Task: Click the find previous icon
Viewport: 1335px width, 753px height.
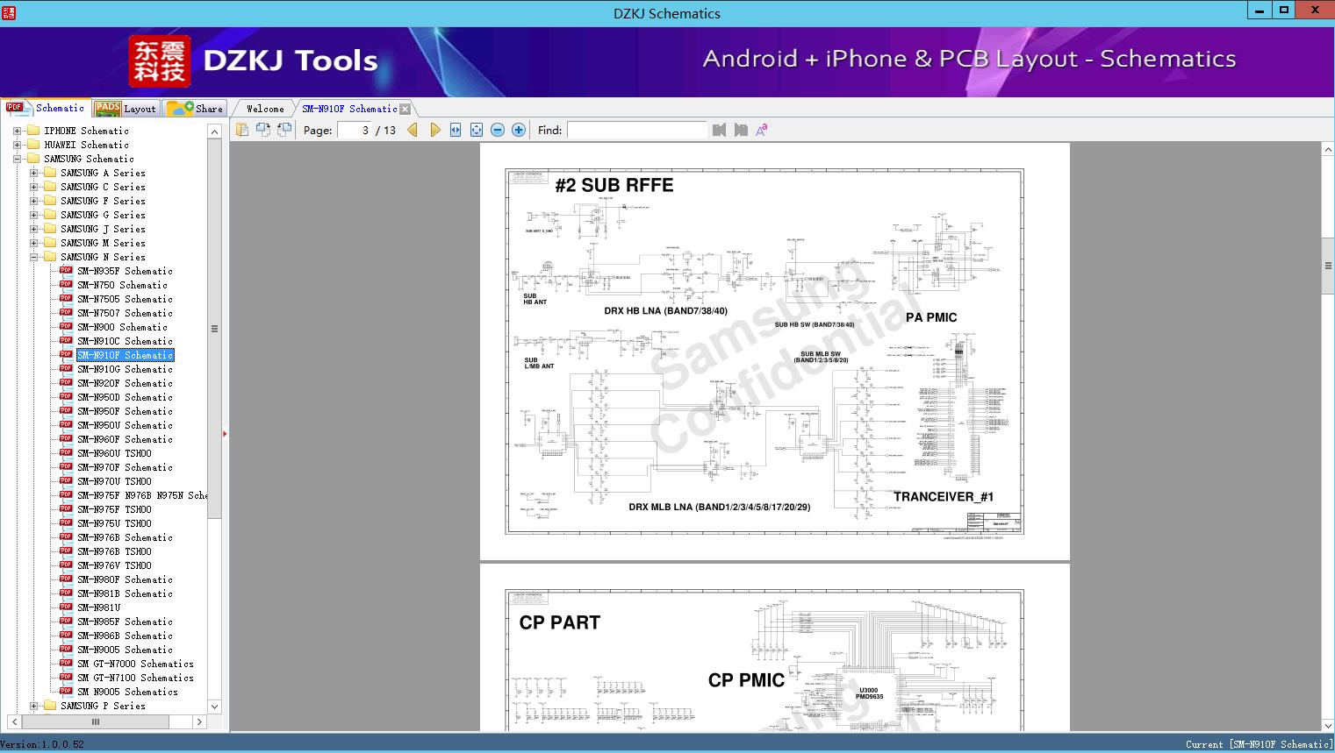Action: click(720, 130)
